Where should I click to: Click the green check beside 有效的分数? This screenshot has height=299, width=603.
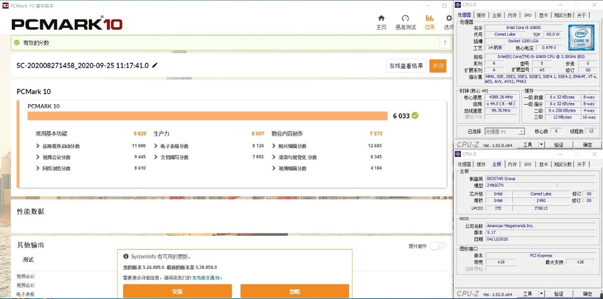tap(17, 43)
